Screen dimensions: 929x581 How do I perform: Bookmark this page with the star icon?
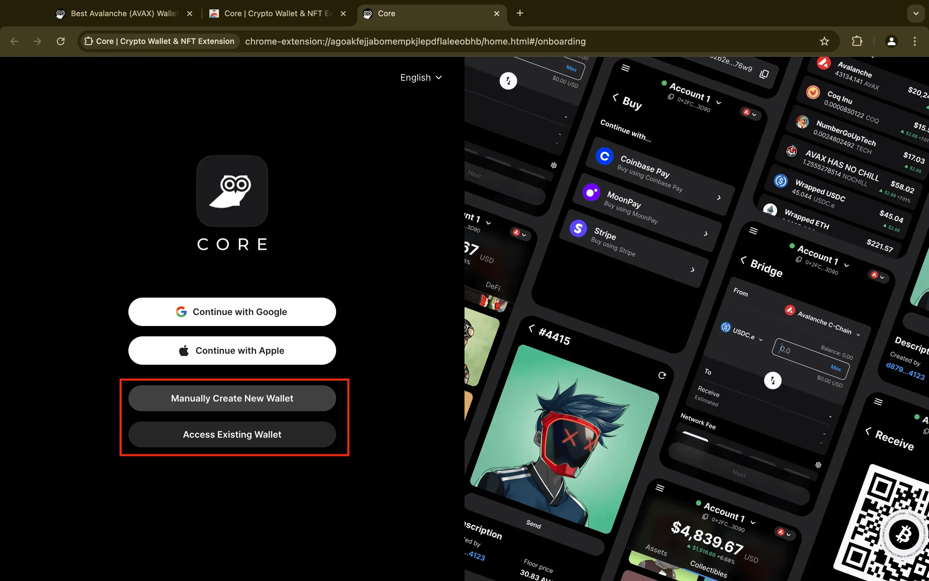824,41
